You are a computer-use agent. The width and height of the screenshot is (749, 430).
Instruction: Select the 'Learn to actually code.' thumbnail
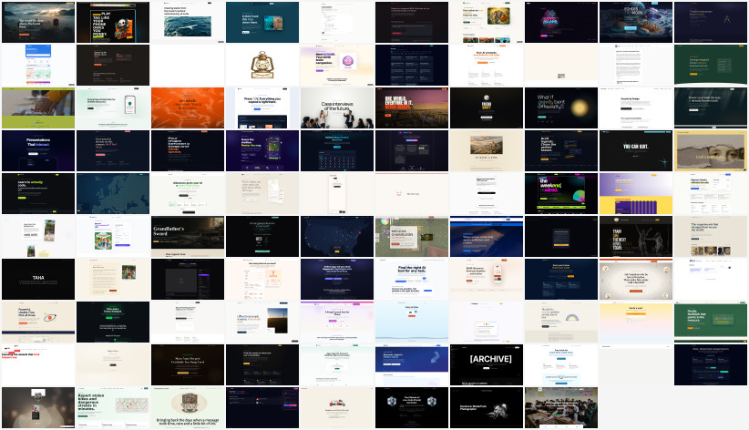tap(38, 193)
